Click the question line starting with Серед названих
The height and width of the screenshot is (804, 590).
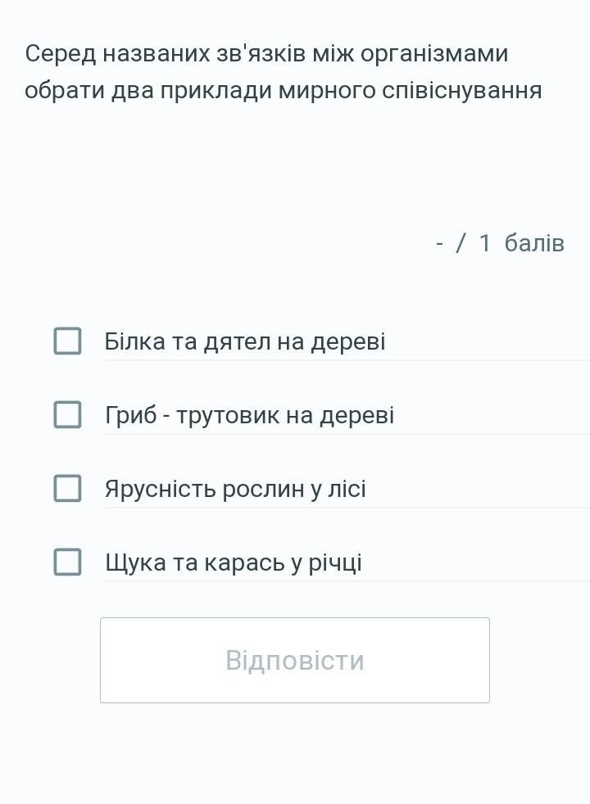(266, 54)
